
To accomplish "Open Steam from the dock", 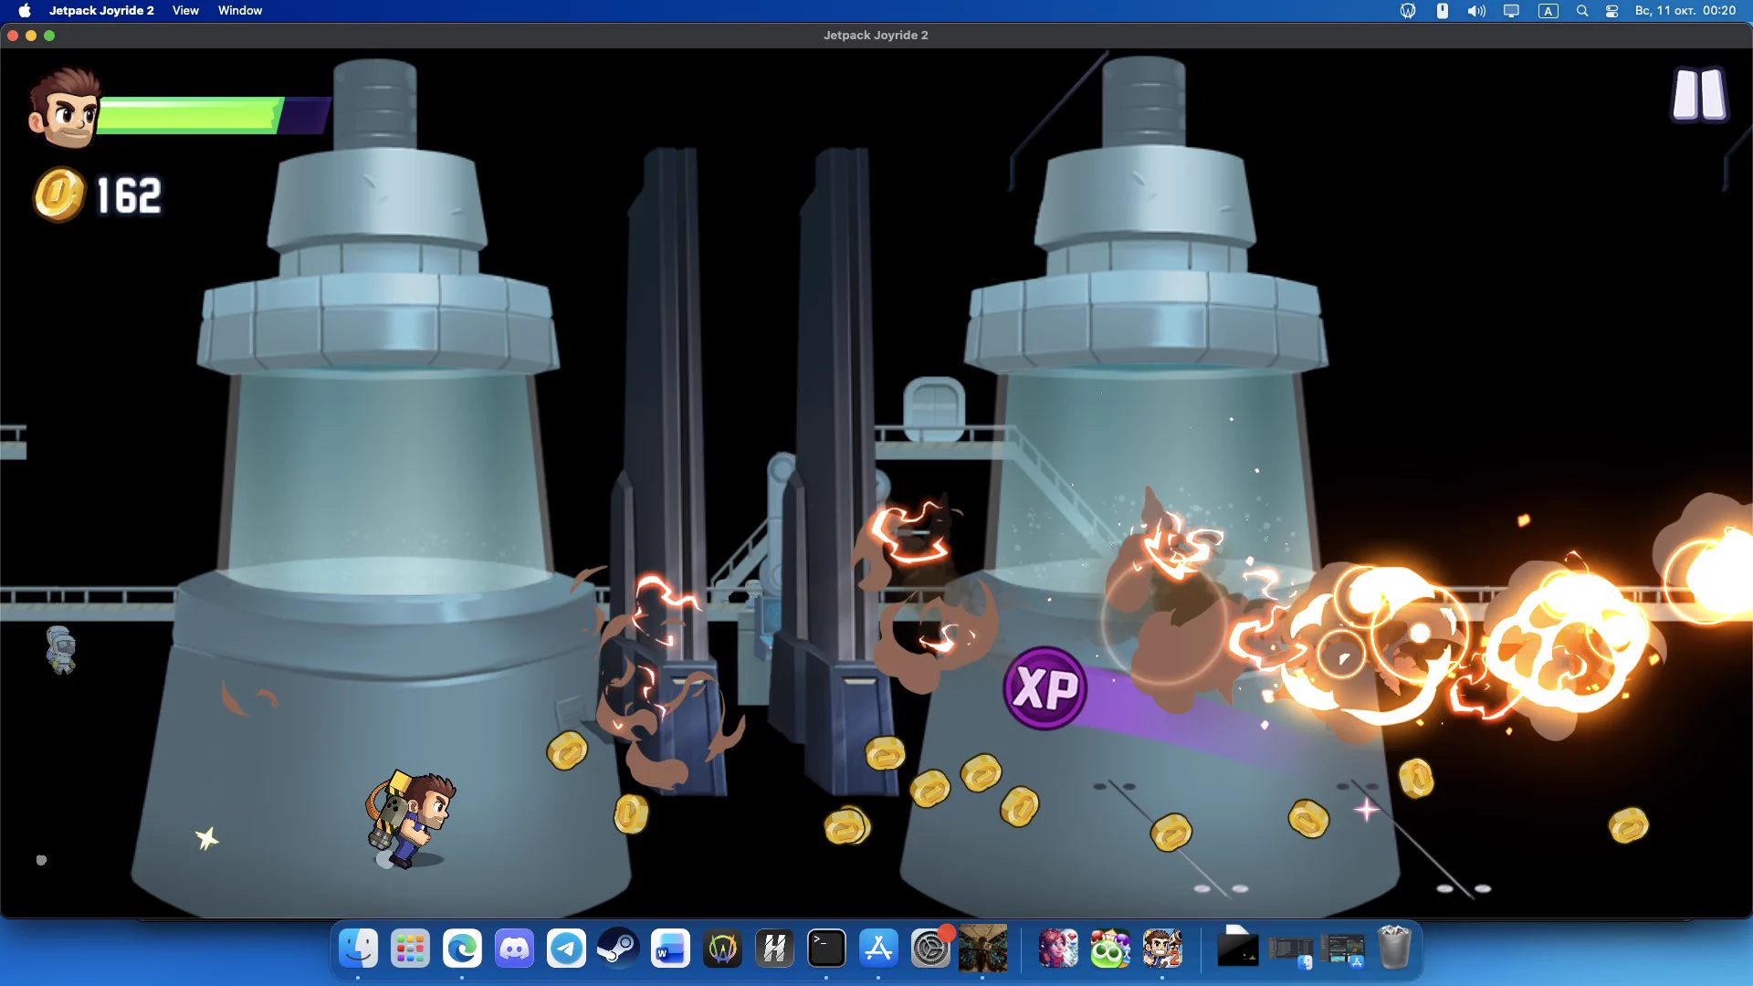I will (618, 949).
